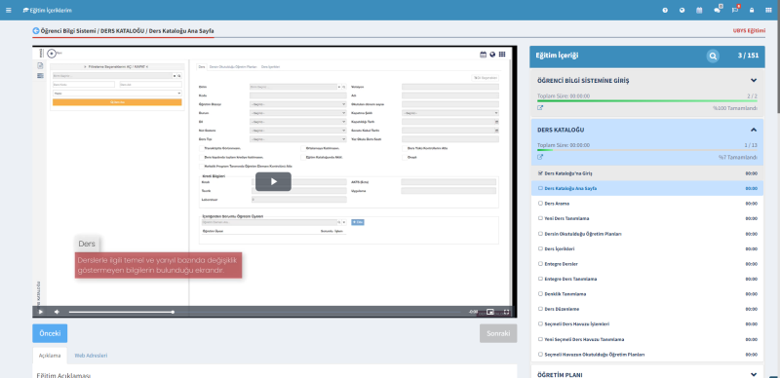780x378 pixels.
Task: Collapse the Öğrenci Bilgi Sistemine Giriş section chevron
Action: (754, 80)
